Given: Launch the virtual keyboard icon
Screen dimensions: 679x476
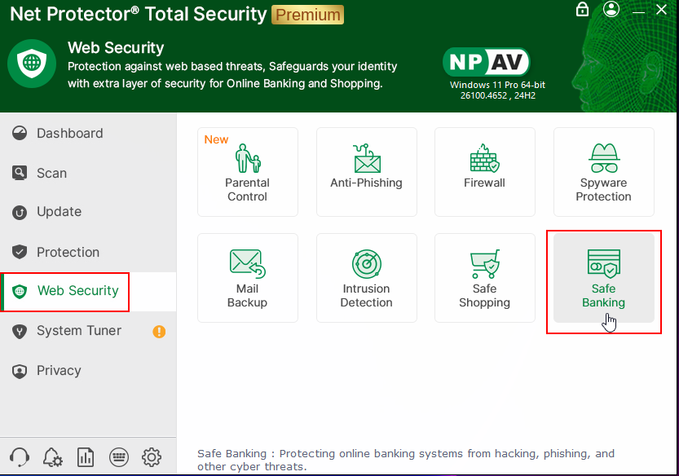Looking at the screenshot, I should pos(118,456).
